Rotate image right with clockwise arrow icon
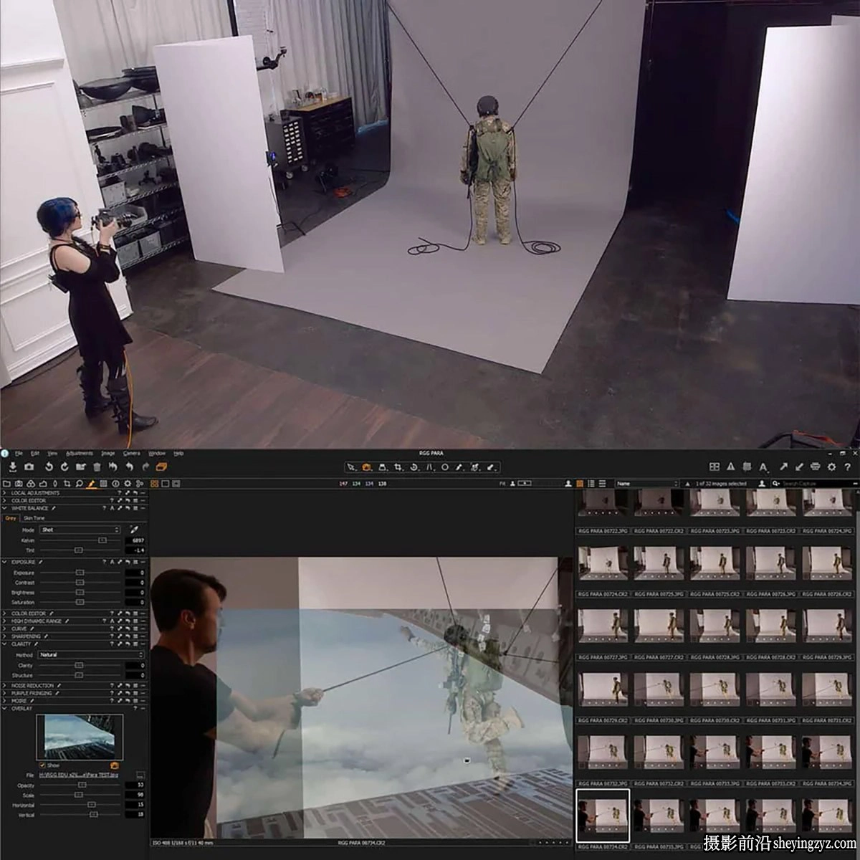The image size is (860, 860). pos(64,467)
